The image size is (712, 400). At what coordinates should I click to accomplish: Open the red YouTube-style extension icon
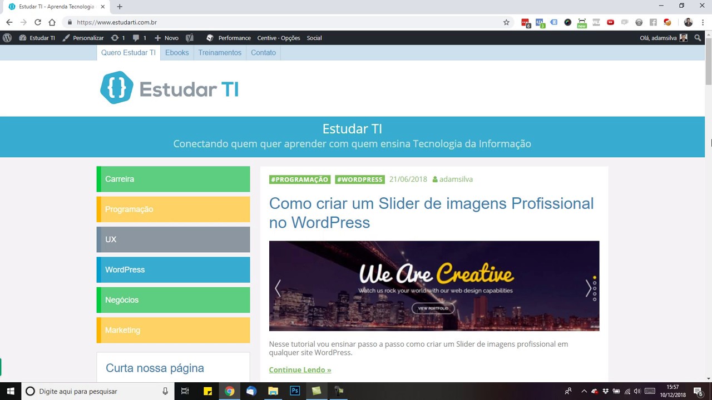[610, 22]
